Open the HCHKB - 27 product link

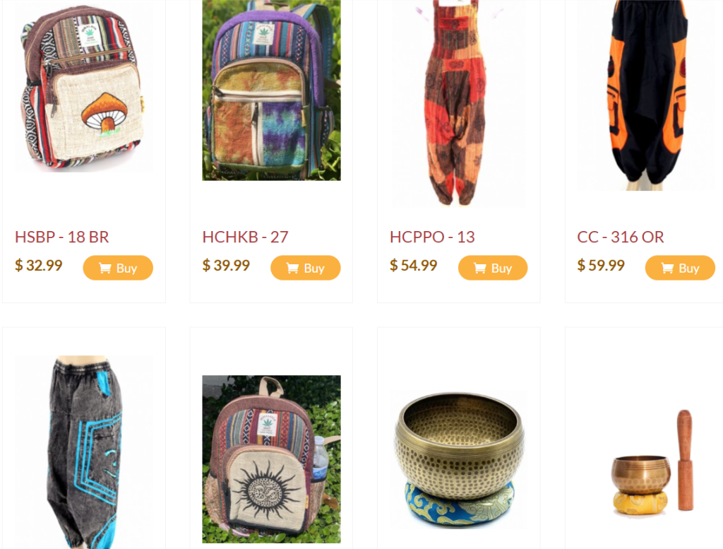click(245, 237)
